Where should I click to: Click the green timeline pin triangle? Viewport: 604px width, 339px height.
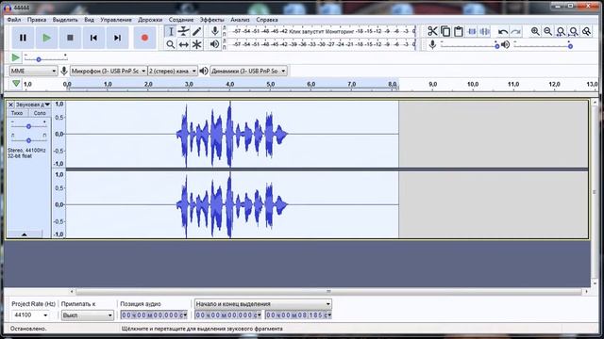(x=16, y=84)
